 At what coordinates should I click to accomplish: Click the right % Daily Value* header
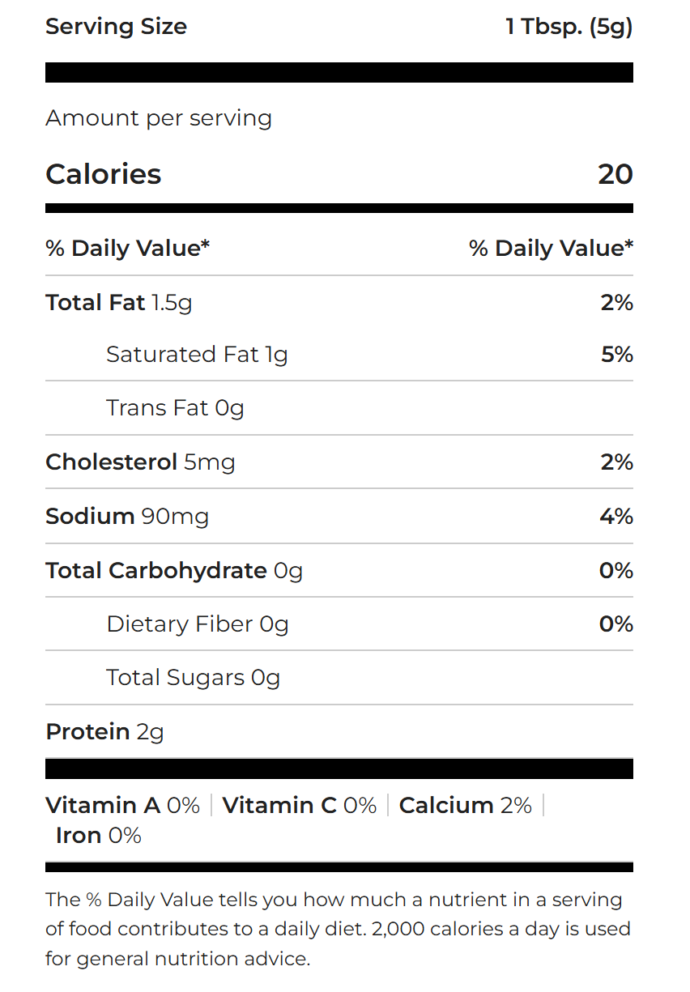tap(551, 249)
